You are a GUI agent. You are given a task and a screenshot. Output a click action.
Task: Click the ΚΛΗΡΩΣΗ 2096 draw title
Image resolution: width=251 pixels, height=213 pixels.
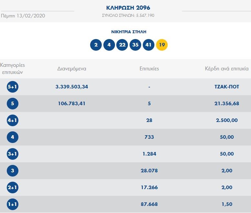point(128,8)
